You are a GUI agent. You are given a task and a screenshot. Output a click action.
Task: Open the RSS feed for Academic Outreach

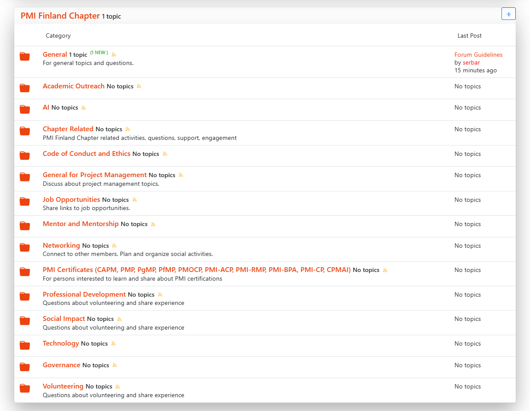[x=139, y=87]
